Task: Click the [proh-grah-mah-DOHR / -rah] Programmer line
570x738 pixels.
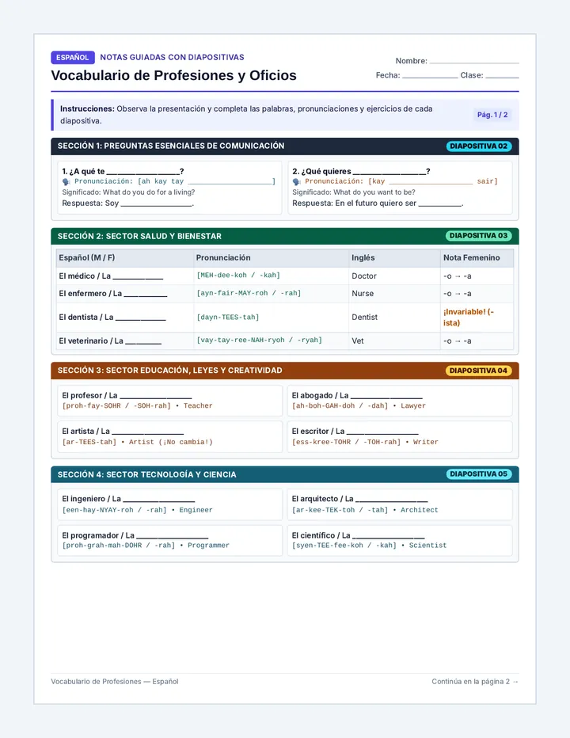Action: (x=146, y=545)
